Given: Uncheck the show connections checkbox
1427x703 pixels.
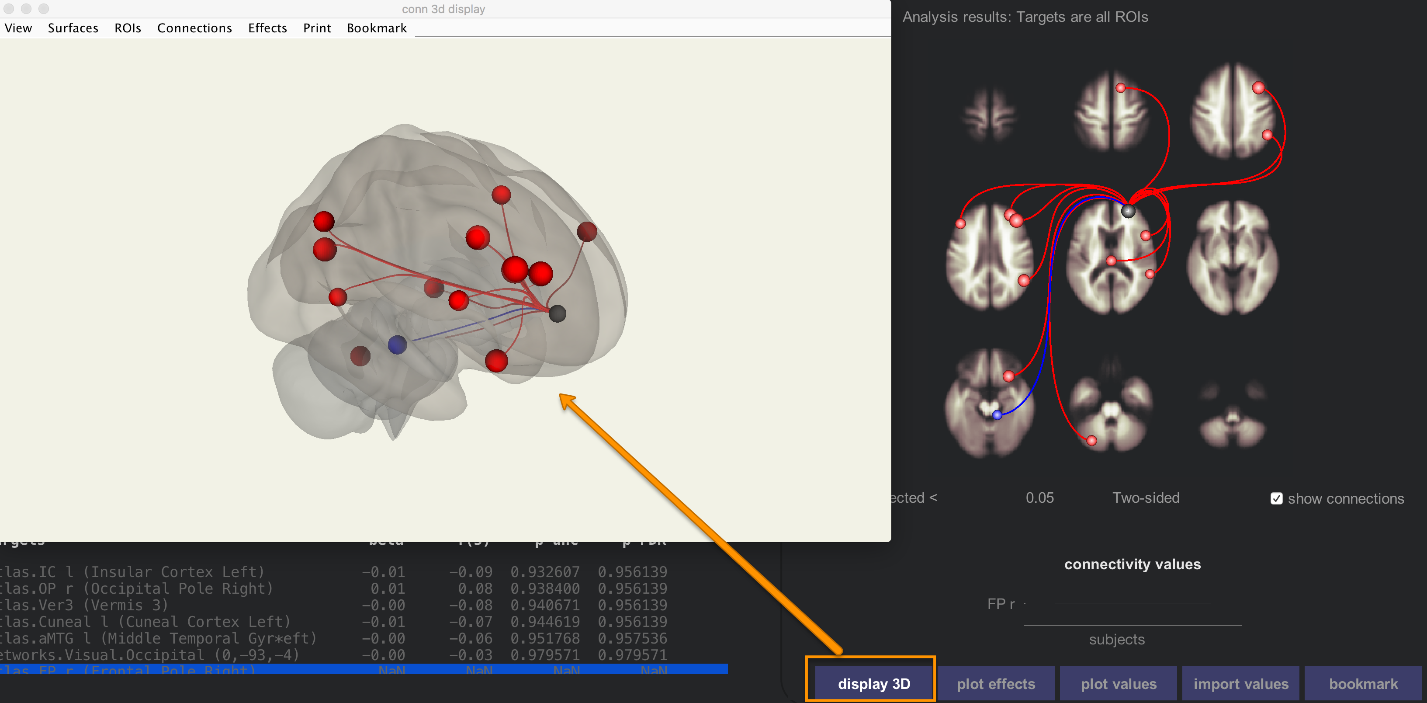Looking at the screenshot, I should pos(1276,498).
